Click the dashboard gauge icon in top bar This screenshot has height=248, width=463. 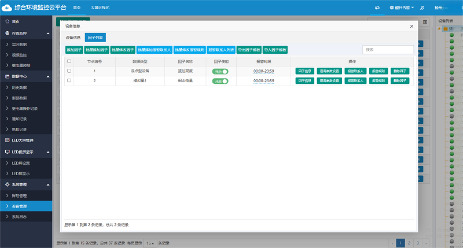point(376,8)
